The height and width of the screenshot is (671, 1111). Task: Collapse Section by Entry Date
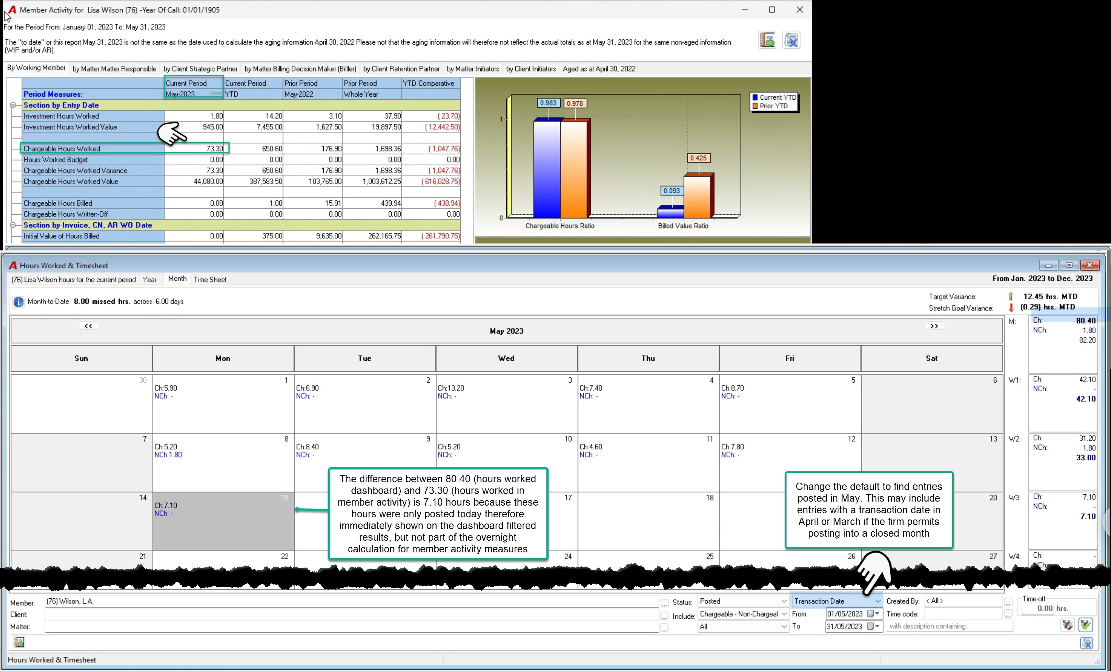tap(13, 105)
